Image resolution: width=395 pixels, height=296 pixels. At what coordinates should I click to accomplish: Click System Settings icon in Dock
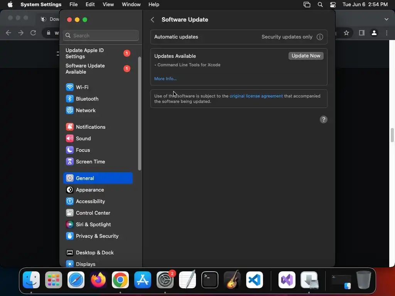pyautogui.click(x=165, y=280)
